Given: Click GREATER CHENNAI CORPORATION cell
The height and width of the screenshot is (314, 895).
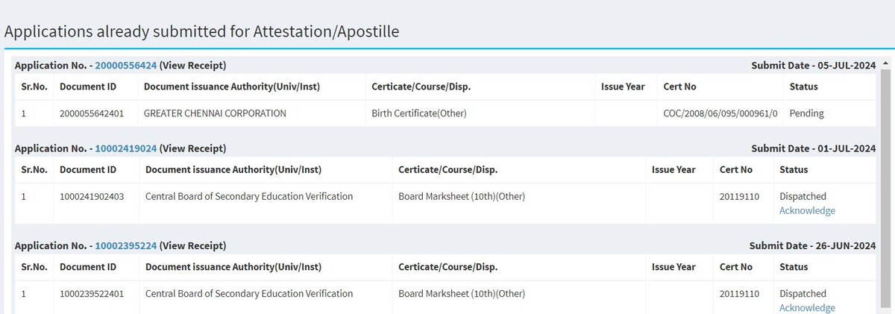Looking at the screenshot, I should [x=215, y=113].
